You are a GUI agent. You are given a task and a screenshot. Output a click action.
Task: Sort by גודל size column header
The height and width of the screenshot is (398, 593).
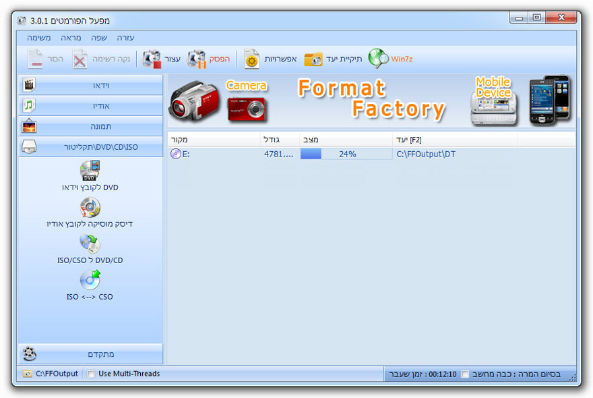[x=280, y=140]
